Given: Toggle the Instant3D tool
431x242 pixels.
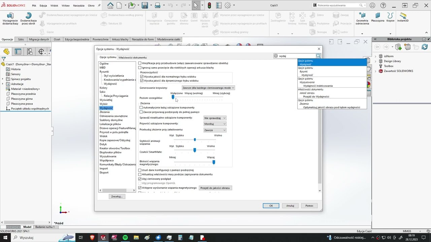Looking at the screenshot, I should pos(403,17).
